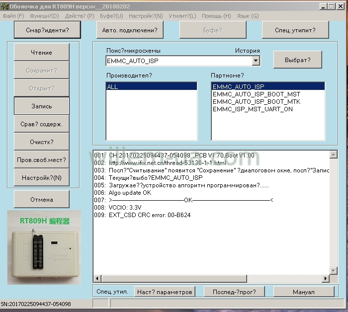Screen dimensions: 348x312
Task: Select EMMC_AUTO_ISP_BOOT_MTK part entry
Action: 257,102
